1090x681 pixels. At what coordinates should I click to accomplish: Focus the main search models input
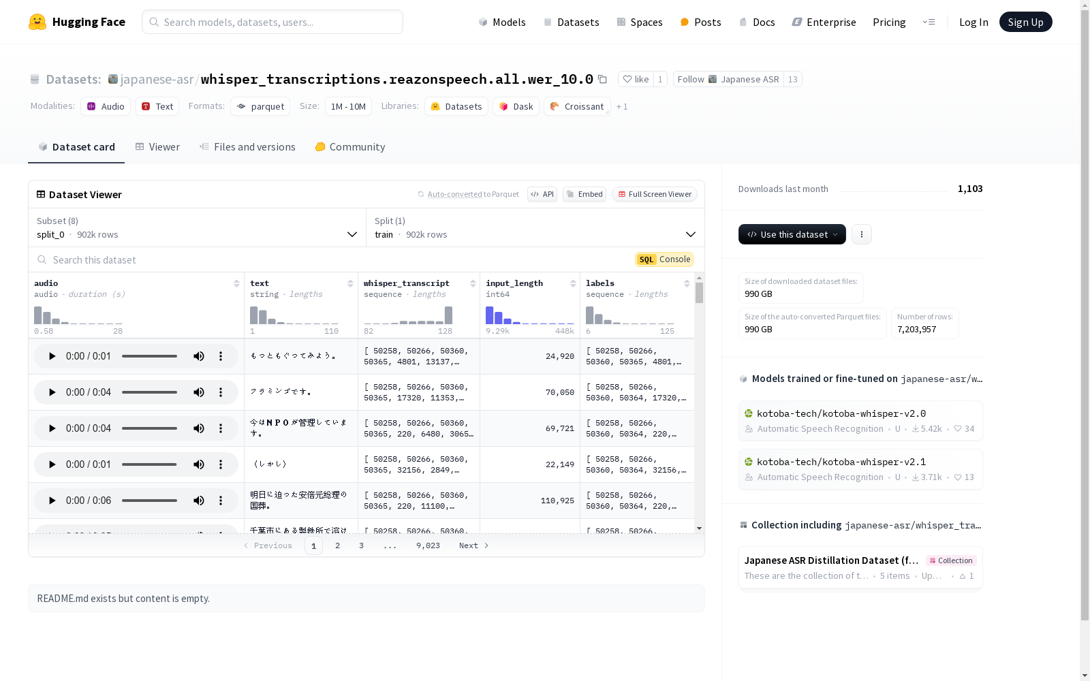coord(272,22)
